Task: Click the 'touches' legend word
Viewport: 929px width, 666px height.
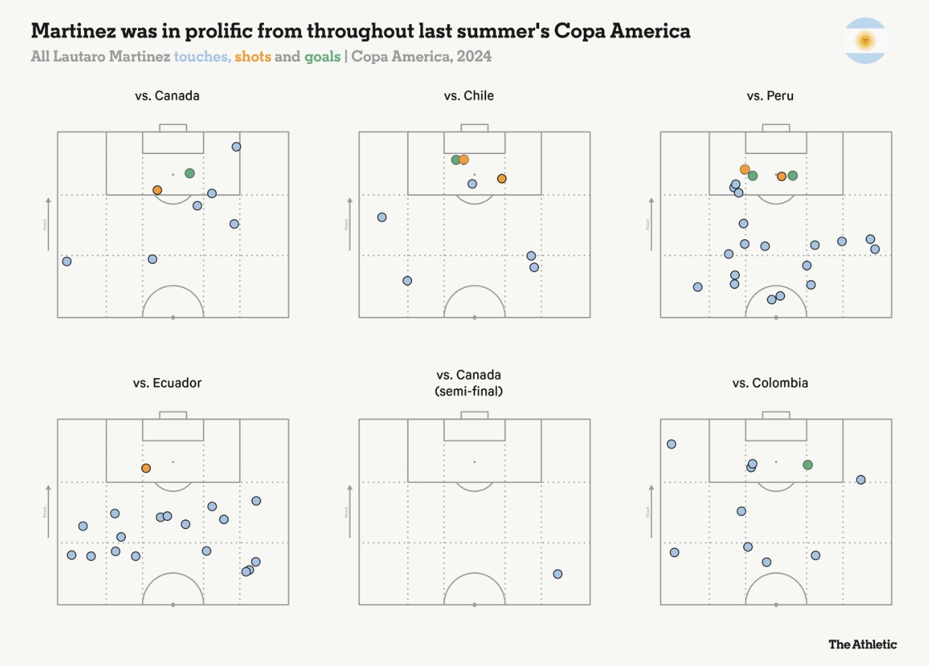Action: tap(202, 57)
